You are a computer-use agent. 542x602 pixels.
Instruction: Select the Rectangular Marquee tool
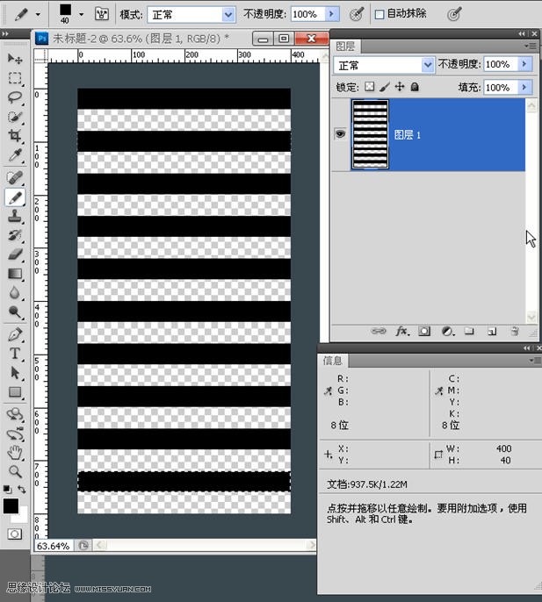15,78
